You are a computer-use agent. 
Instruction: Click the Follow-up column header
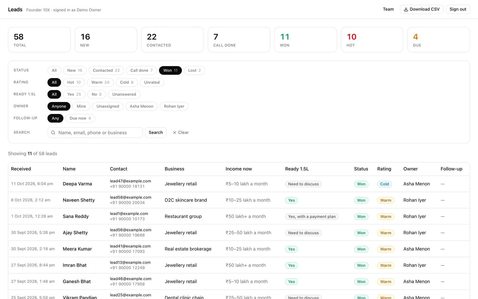click(x=451, y=169)
